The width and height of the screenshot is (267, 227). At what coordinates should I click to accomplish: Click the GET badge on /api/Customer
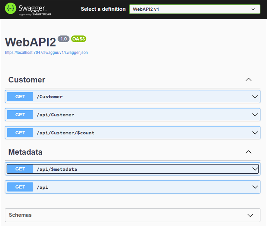tap(20, 114)
